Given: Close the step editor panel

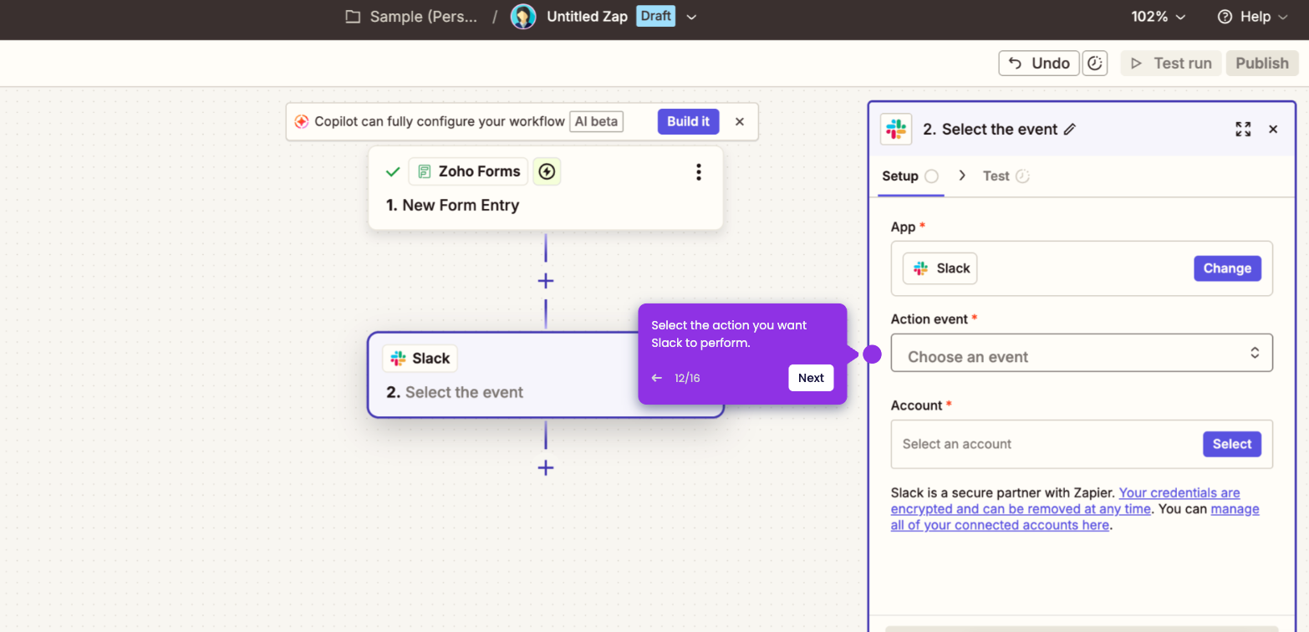Looking at the screenshot, I should point(1273,130).
